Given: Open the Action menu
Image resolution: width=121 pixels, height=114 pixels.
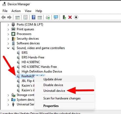Looking at the screenshot, I should 16,11.
